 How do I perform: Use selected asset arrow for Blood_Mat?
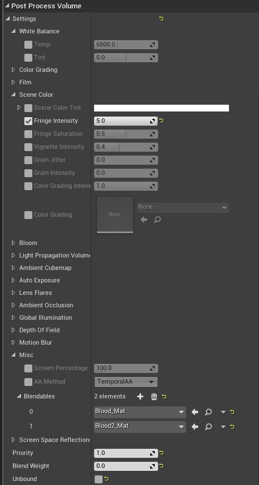pyautogui.click(x=195, y=411)
